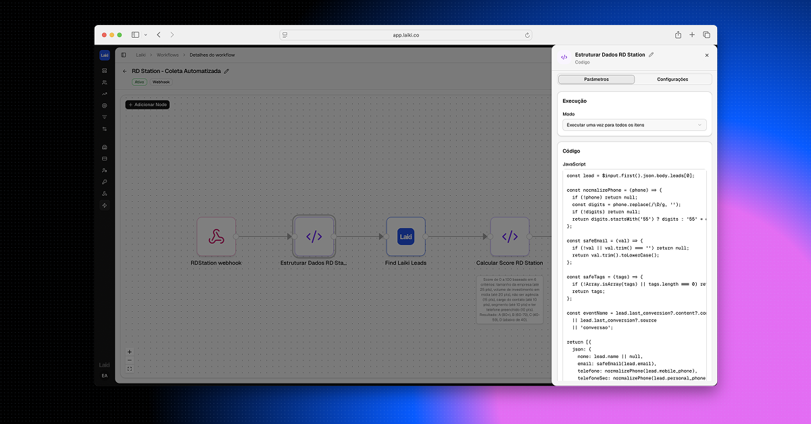Zoom in on the workflow canvas

pyautogui.click(x=130, y=352)
